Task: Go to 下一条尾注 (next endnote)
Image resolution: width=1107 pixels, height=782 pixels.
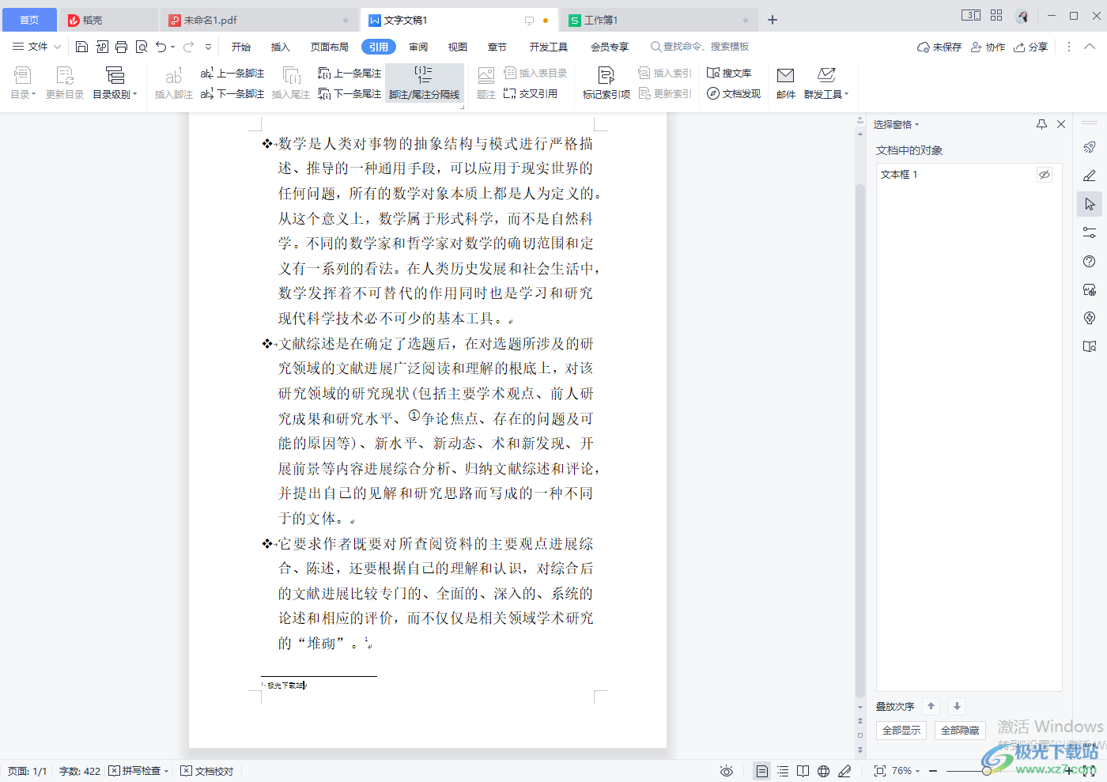Action: 349,93
